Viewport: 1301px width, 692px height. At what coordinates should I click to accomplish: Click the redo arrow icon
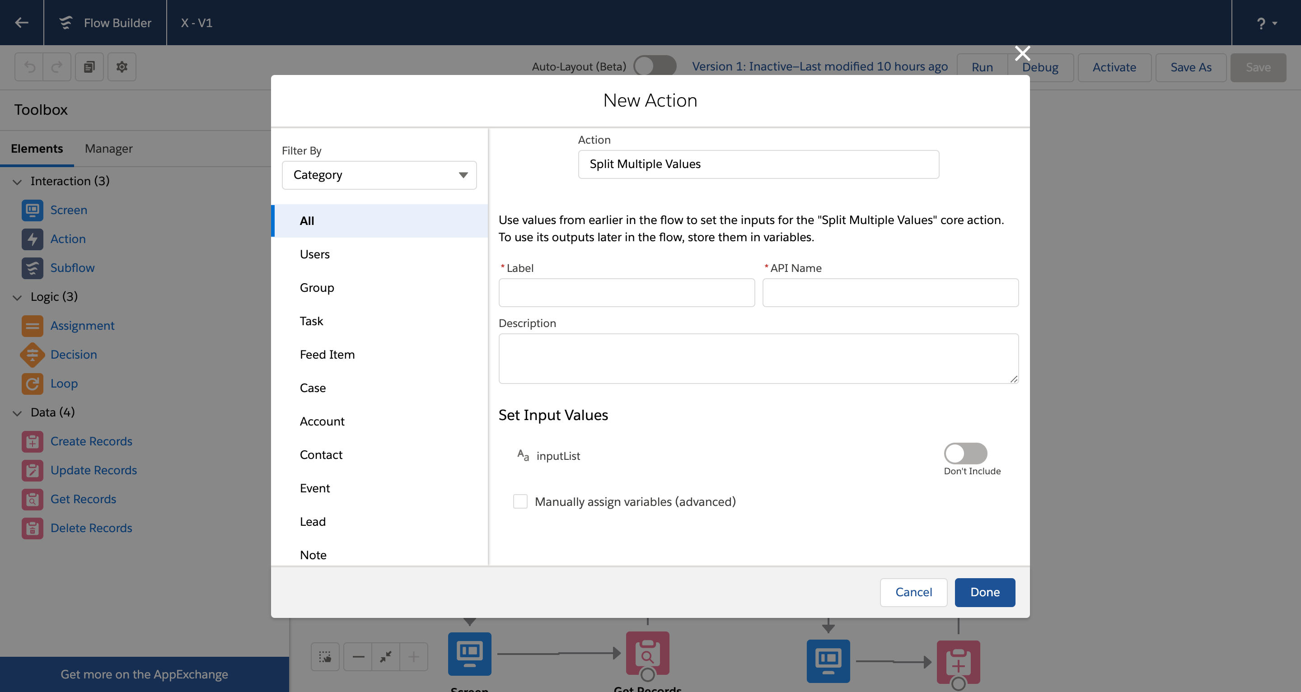(x=57, y=67)
